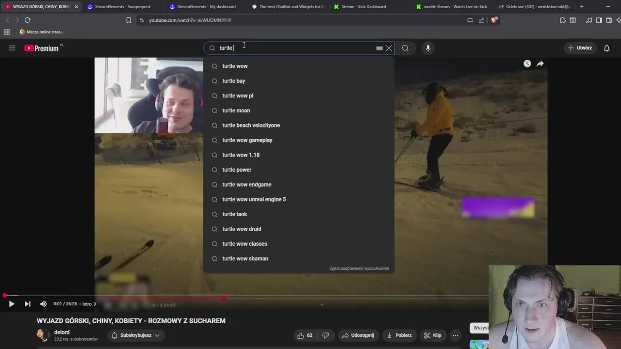
Task: Open delord channel avatar
Action: coord(43,335)
